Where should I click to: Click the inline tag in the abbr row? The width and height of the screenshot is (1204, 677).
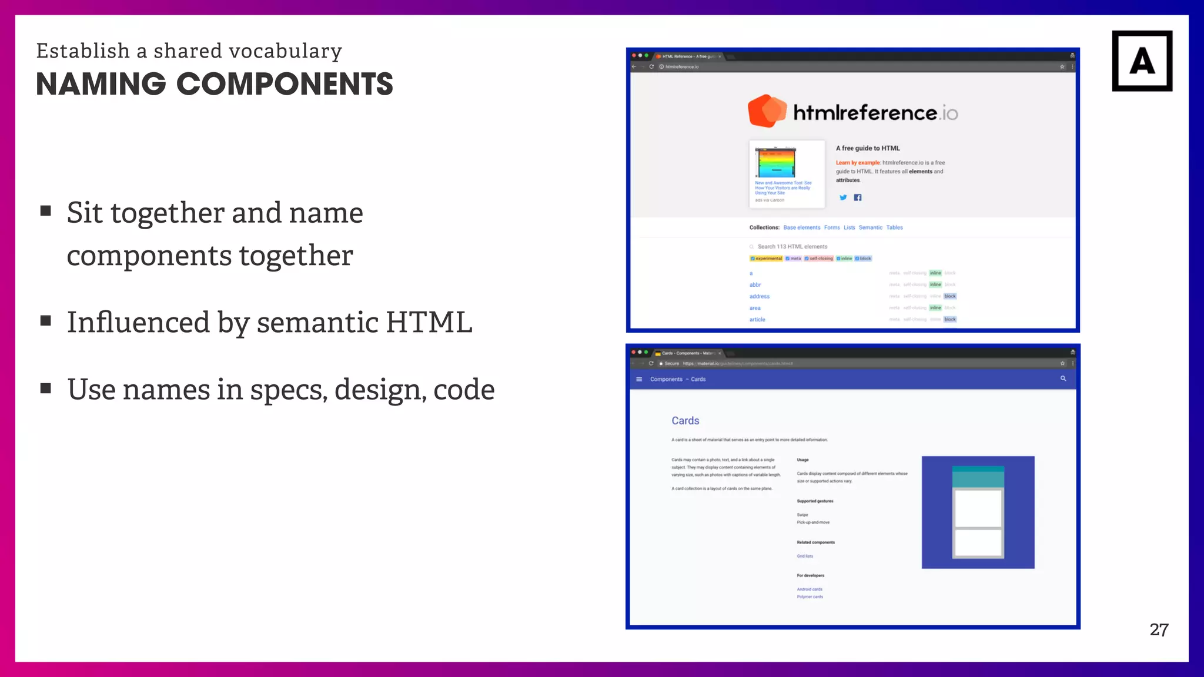[x=935, y=284]
